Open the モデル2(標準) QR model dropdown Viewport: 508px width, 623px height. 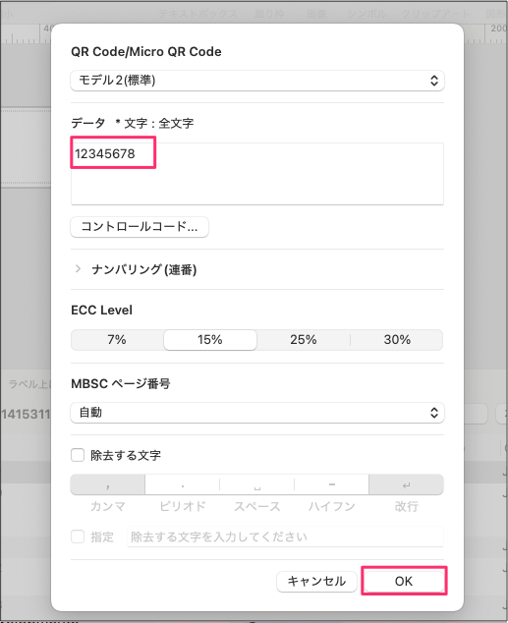point(257,81)
